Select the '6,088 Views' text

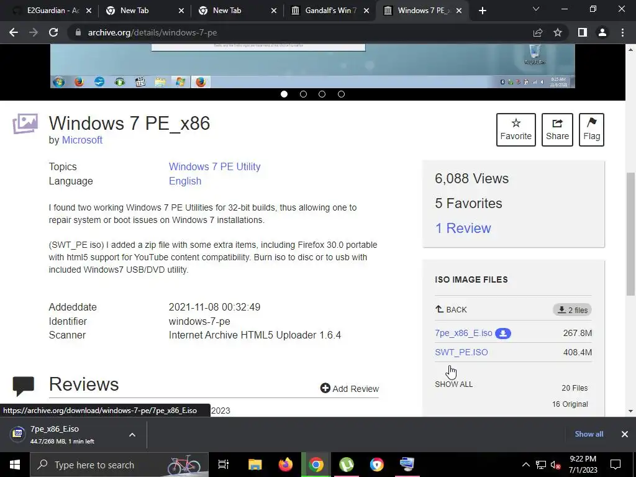coord(472,178)
